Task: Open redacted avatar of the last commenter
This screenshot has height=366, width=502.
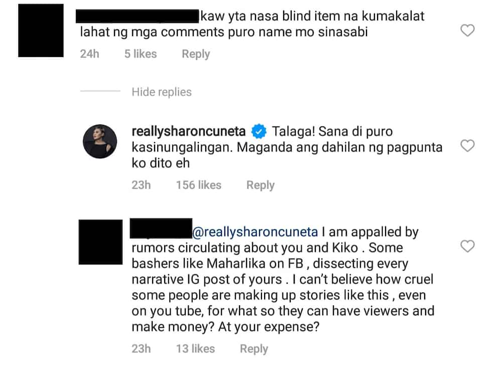Action: click(100, 242)
